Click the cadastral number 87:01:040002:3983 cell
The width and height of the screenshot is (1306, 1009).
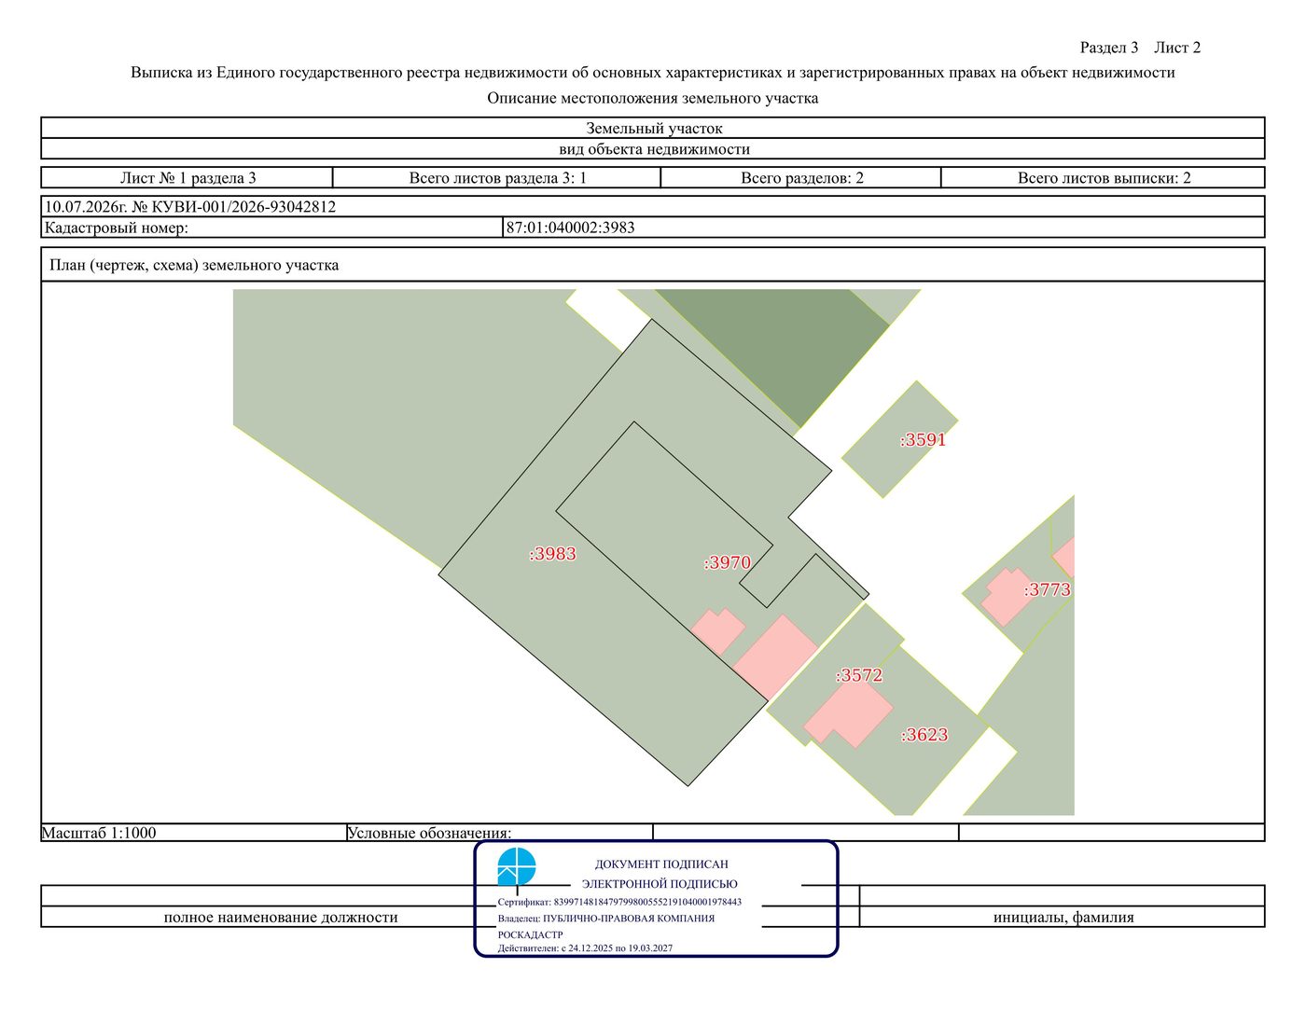click(x=883, y=228)
